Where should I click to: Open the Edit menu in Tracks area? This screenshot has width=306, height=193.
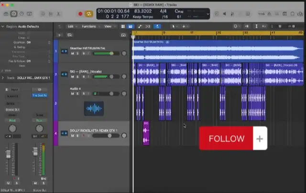coord(72,26)
